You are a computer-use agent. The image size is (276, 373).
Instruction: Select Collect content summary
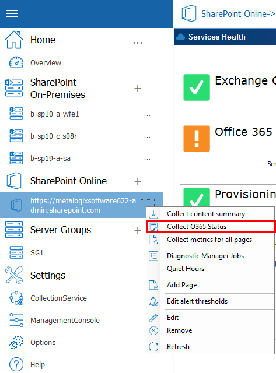(x=211, y=214)
